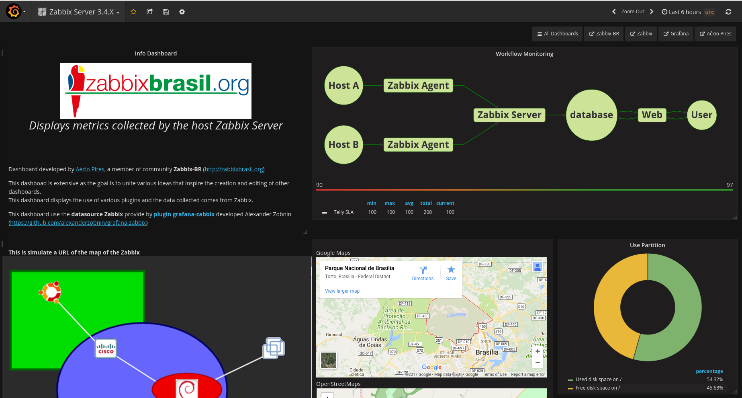Share the dashboard via share icon
Screen dimensions: 742x398
[x=149, y=12]
